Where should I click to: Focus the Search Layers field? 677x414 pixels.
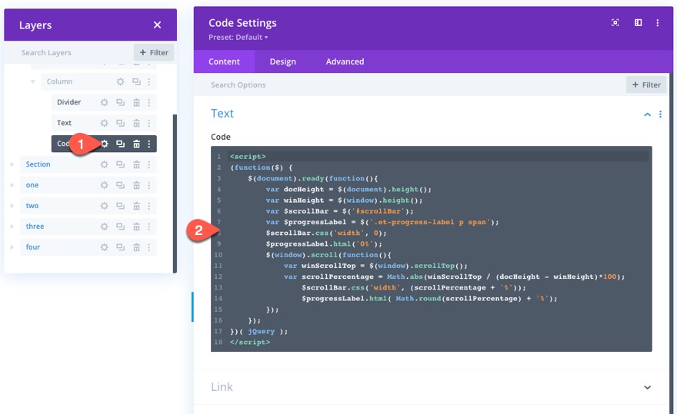[x=69, y=52]
